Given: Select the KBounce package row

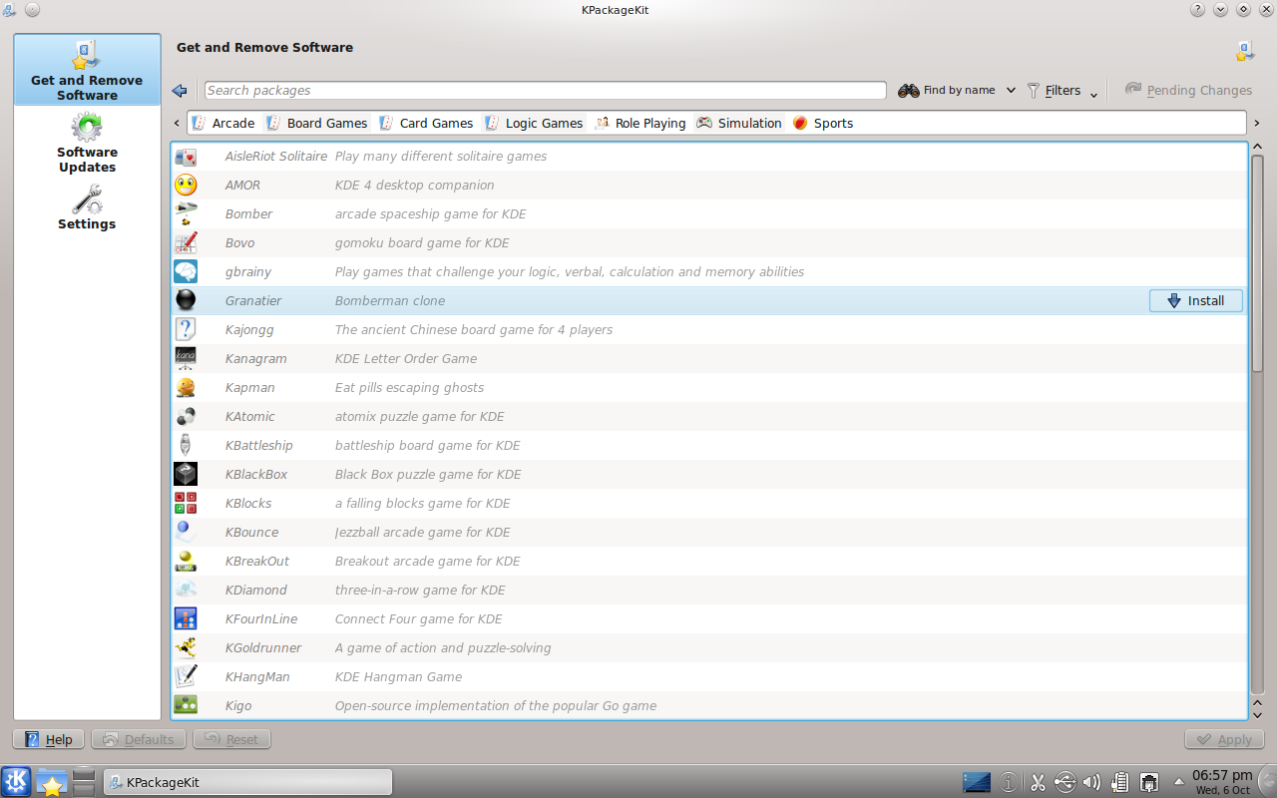Looking at the screenshot, I should point(708,533).
